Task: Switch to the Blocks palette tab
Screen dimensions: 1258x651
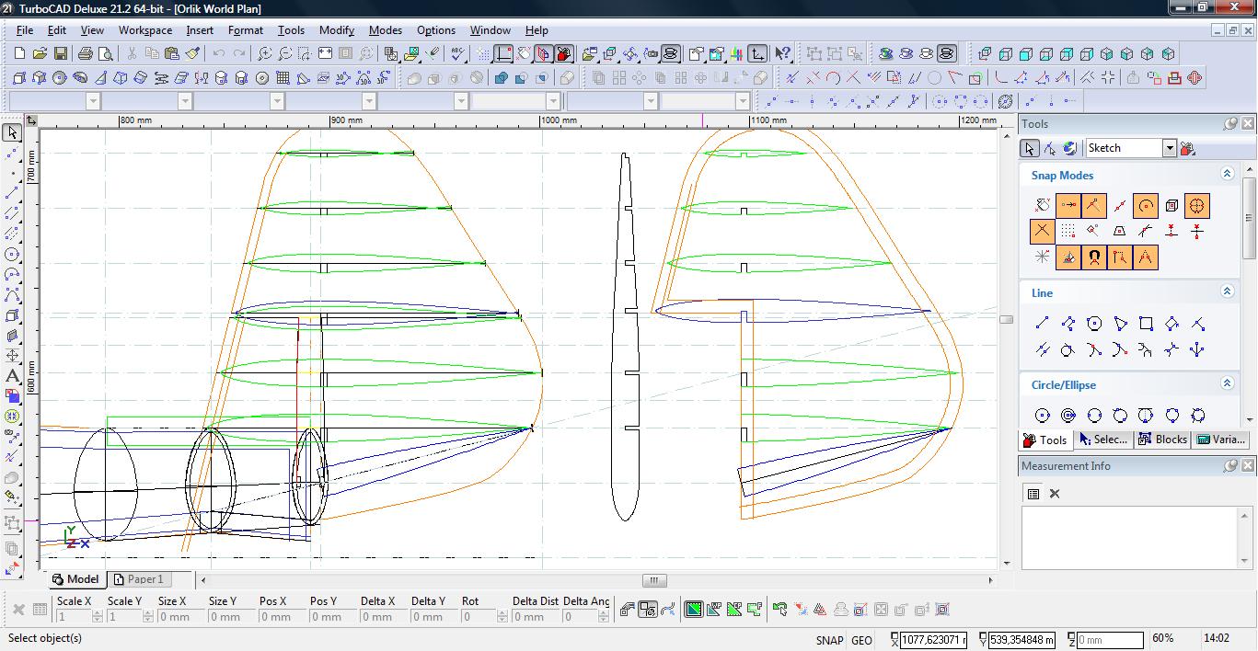Action: point(1162,440)
